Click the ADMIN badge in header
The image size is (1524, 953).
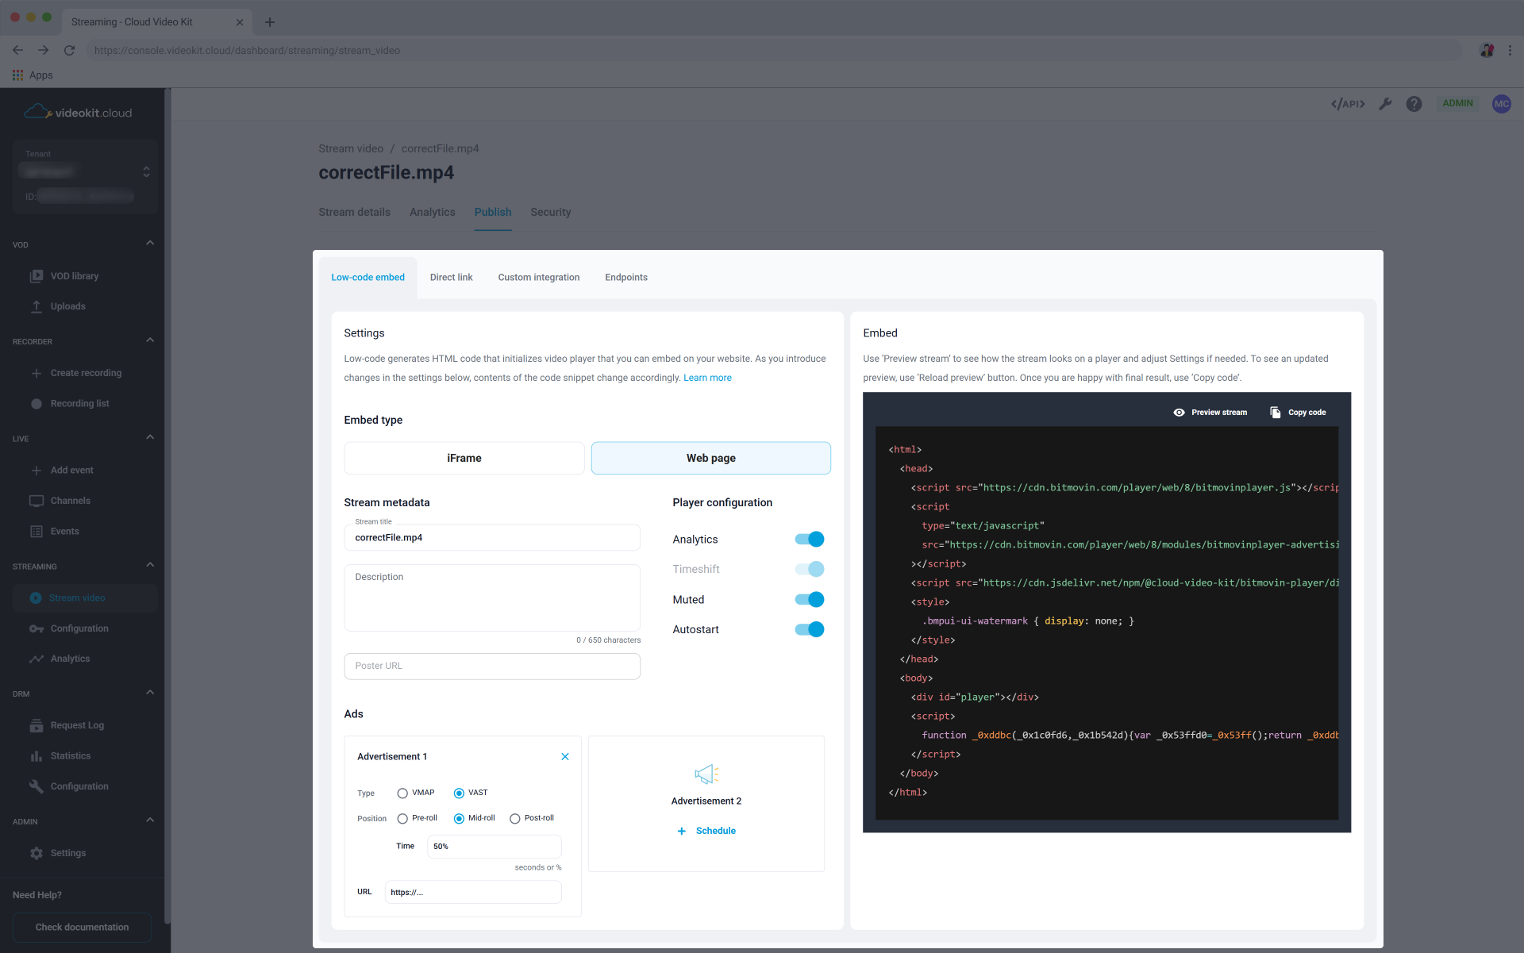tap(1457, 104)
